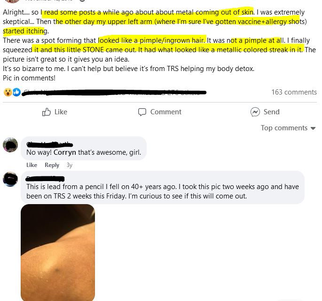Click the 3y timestamp on first comment

point(70,165)
